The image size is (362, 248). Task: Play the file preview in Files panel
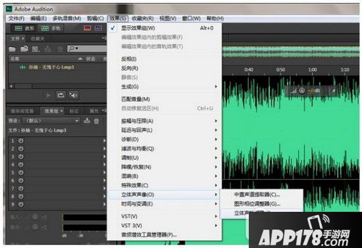(49, 95)
